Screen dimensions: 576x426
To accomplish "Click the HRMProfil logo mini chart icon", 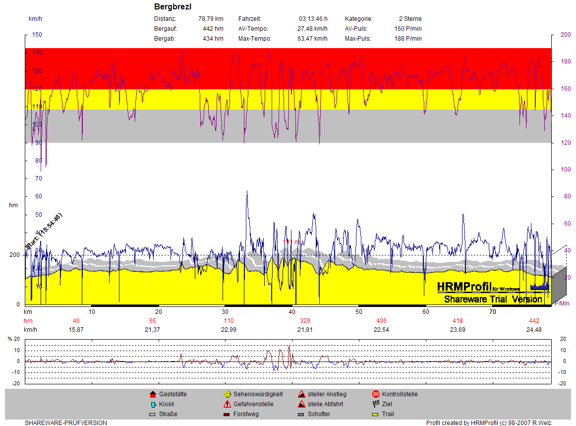I will click(x=539, y=286).
